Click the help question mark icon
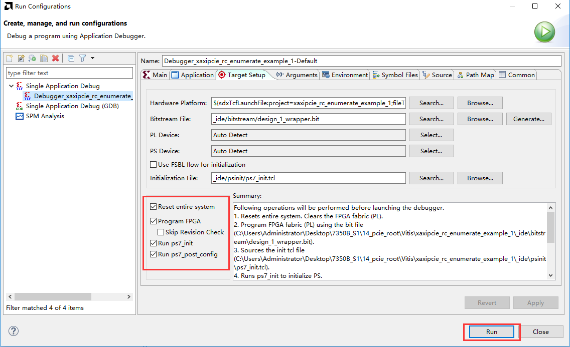Screen dimensions: 570x347 14,331
